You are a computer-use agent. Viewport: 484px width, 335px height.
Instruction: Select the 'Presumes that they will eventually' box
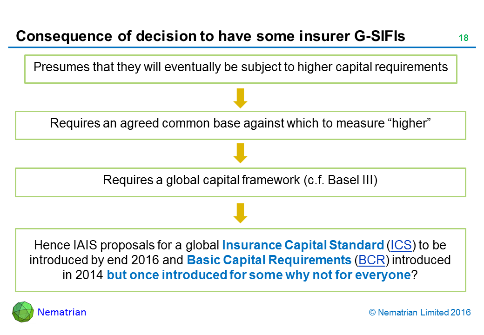(241, 68)
